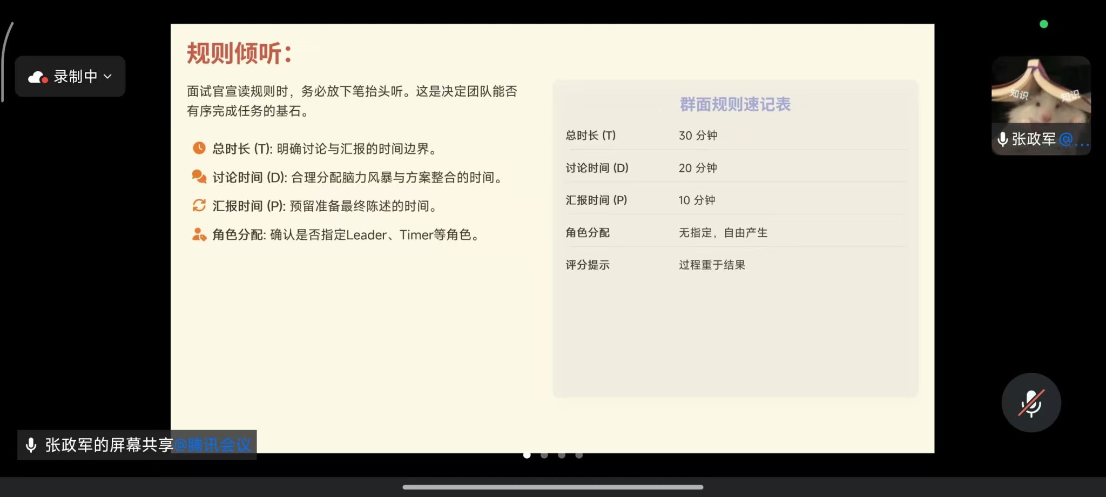Expand the 录制中 dropdown chevron
This screenshot has height=497, width=1106.
point(108,77)
